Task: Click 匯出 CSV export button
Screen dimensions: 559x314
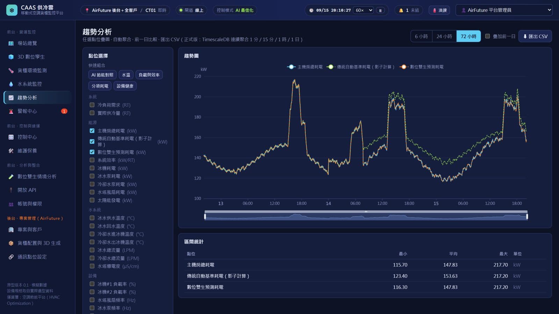Action: click(535, 36)
